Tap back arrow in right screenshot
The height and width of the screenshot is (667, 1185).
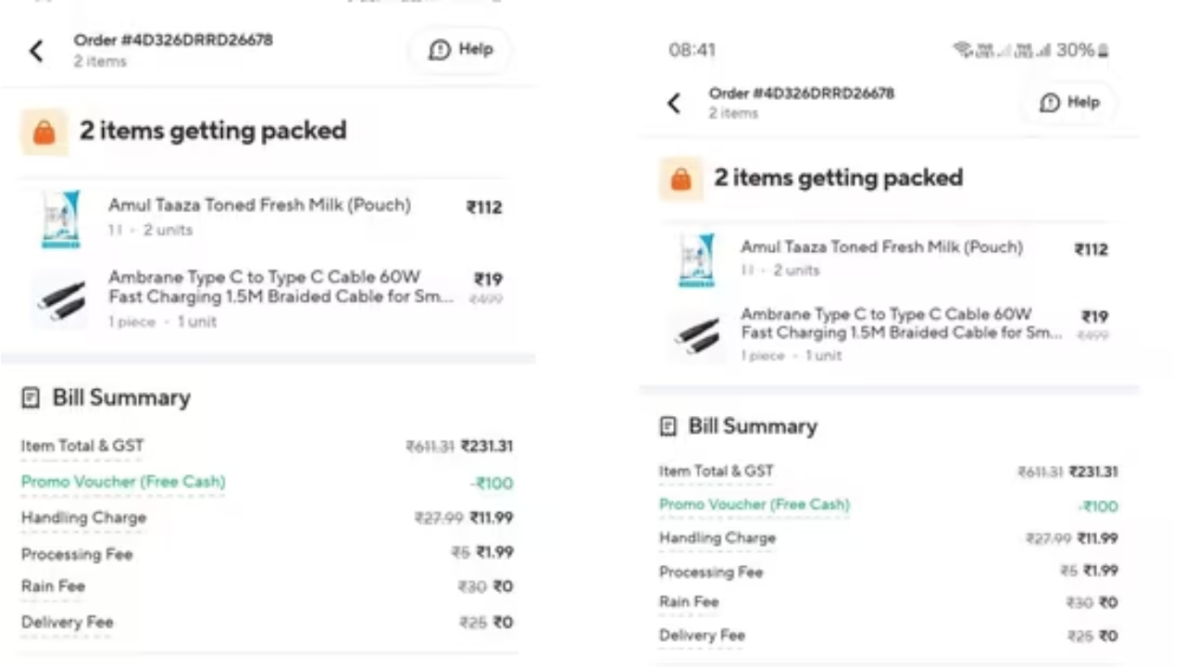[674, 103]
